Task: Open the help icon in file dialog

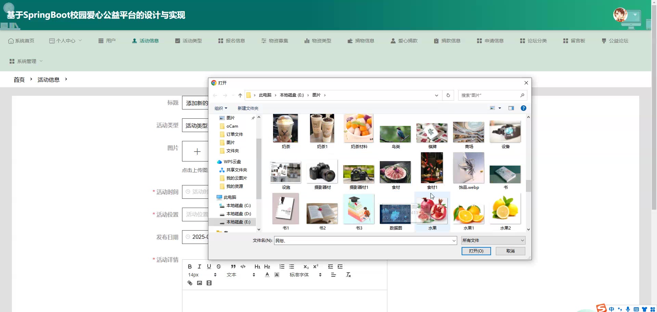Action: coord(523,108)
